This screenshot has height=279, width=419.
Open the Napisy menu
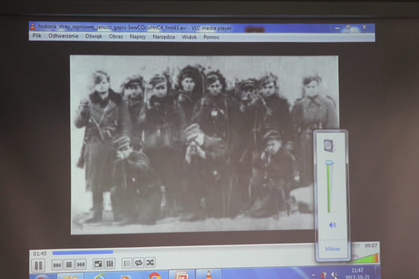coord(138,37)
